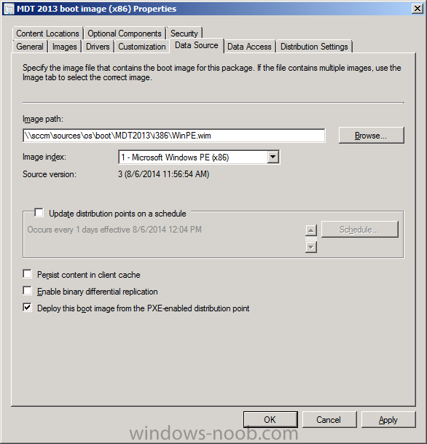
Task: Enable 'Update distribution points on a schedule'
Action: pyautogui.click(x=39, y=212)
